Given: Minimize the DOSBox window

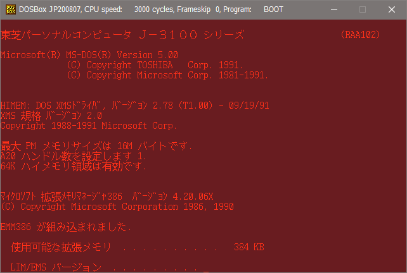Looking at the screenshot, I should [x=334, y=9].
